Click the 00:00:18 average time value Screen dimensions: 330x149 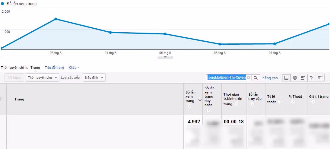pos(233,122)
